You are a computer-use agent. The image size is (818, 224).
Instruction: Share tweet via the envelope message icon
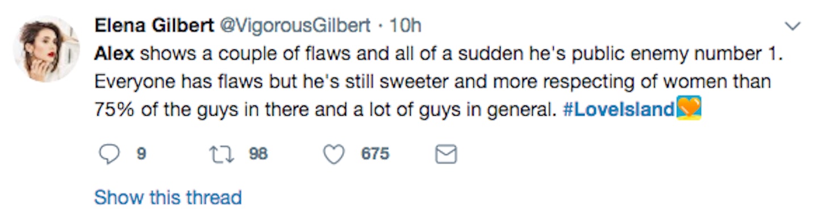446,154
